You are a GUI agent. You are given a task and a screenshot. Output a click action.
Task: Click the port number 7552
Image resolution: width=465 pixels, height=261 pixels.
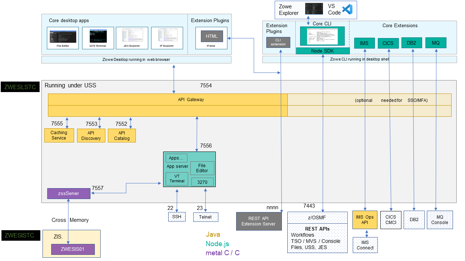click(121, 124)
